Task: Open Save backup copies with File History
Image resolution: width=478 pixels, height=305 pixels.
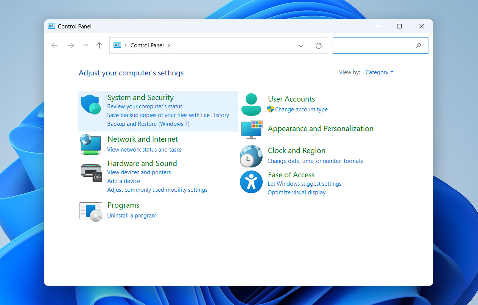Action: tap(168, 115)
